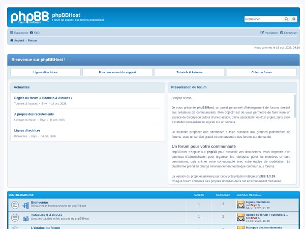Click 'Tutoriels & Astuces' meta text under Règles du forum

26,104
